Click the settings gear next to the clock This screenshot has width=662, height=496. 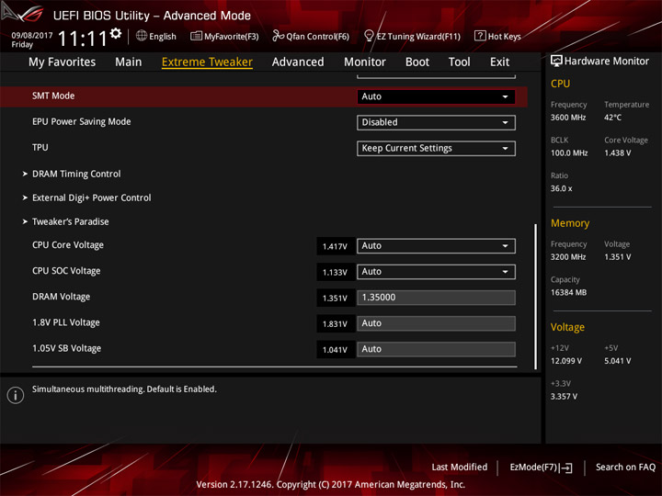pos(116,33)
